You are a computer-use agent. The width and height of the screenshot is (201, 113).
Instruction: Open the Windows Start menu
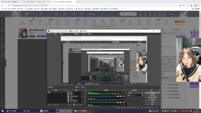pos(3,111)
